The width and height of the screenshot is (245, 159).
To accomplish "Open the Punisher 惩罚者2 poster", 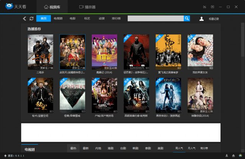I will click(x=136, y=52).
